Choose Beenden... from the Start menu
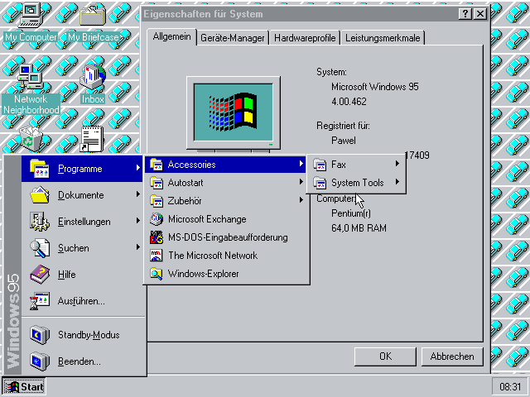The image size is (530, 397). pyautogui.click(x=82, y=361)
